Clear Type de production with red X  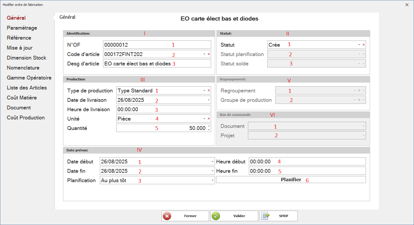tap(209, 91)
